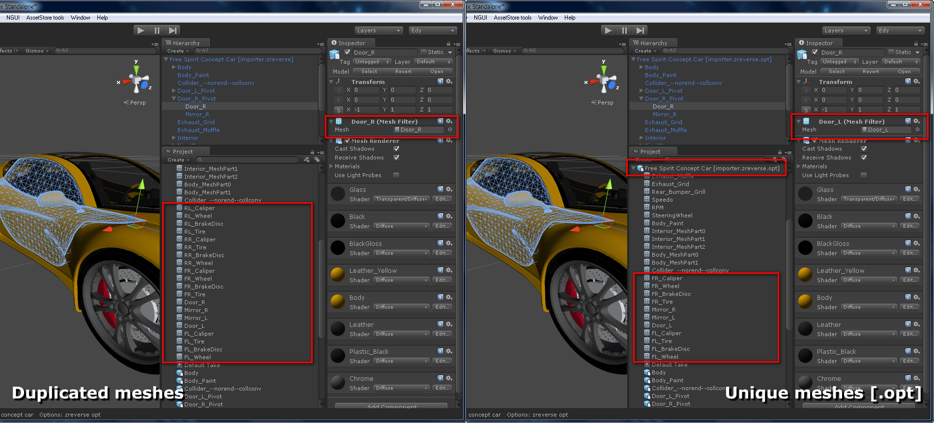Click model Select button in left Inspector
This screenshot has height=423, width=934.
point(370,72)
